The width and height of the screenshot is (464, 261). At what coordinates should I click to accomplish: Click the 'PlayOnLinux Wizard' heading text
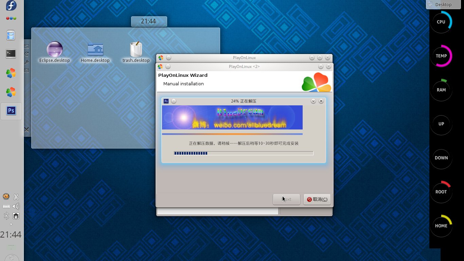click(183, 75)
